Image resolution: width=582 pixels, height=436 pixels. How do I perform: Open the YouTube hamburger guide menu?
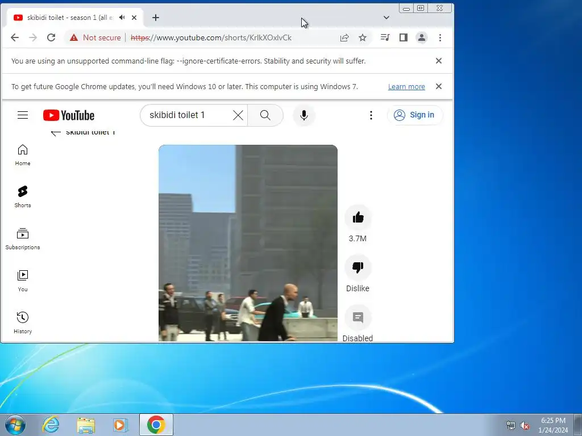tap(23, 115)
